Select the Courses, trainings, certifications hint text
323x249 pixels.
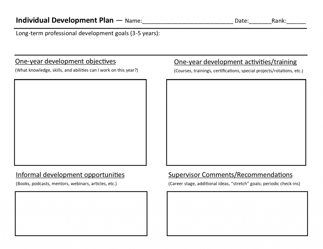238,71
